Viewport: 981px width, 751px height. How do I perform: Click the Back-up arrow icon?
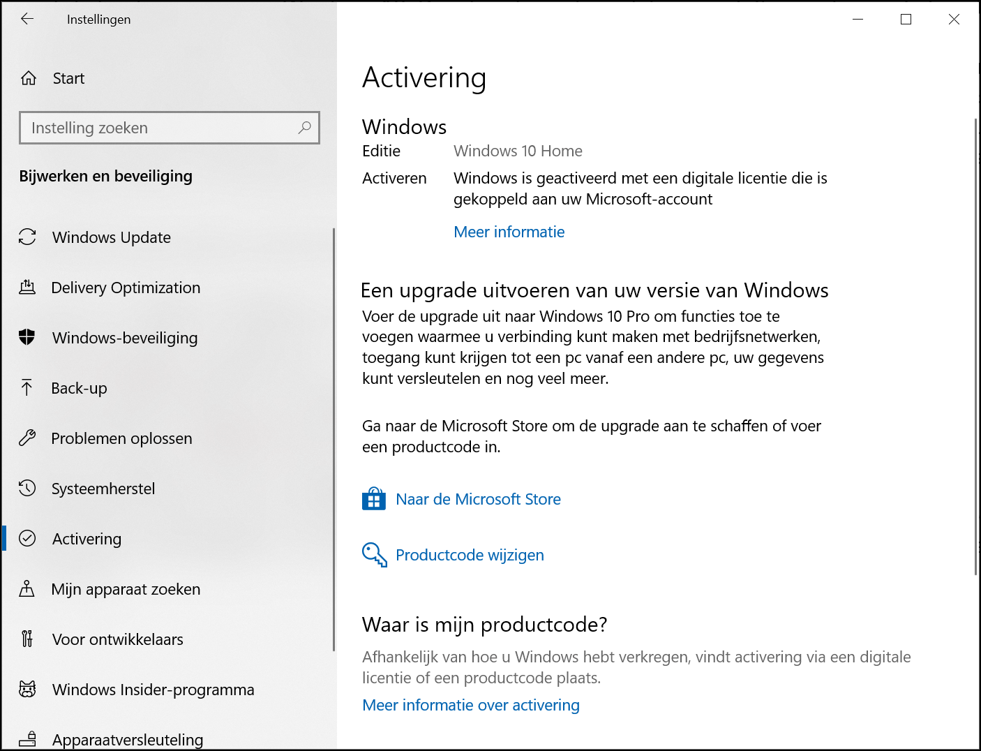[27, 387]
